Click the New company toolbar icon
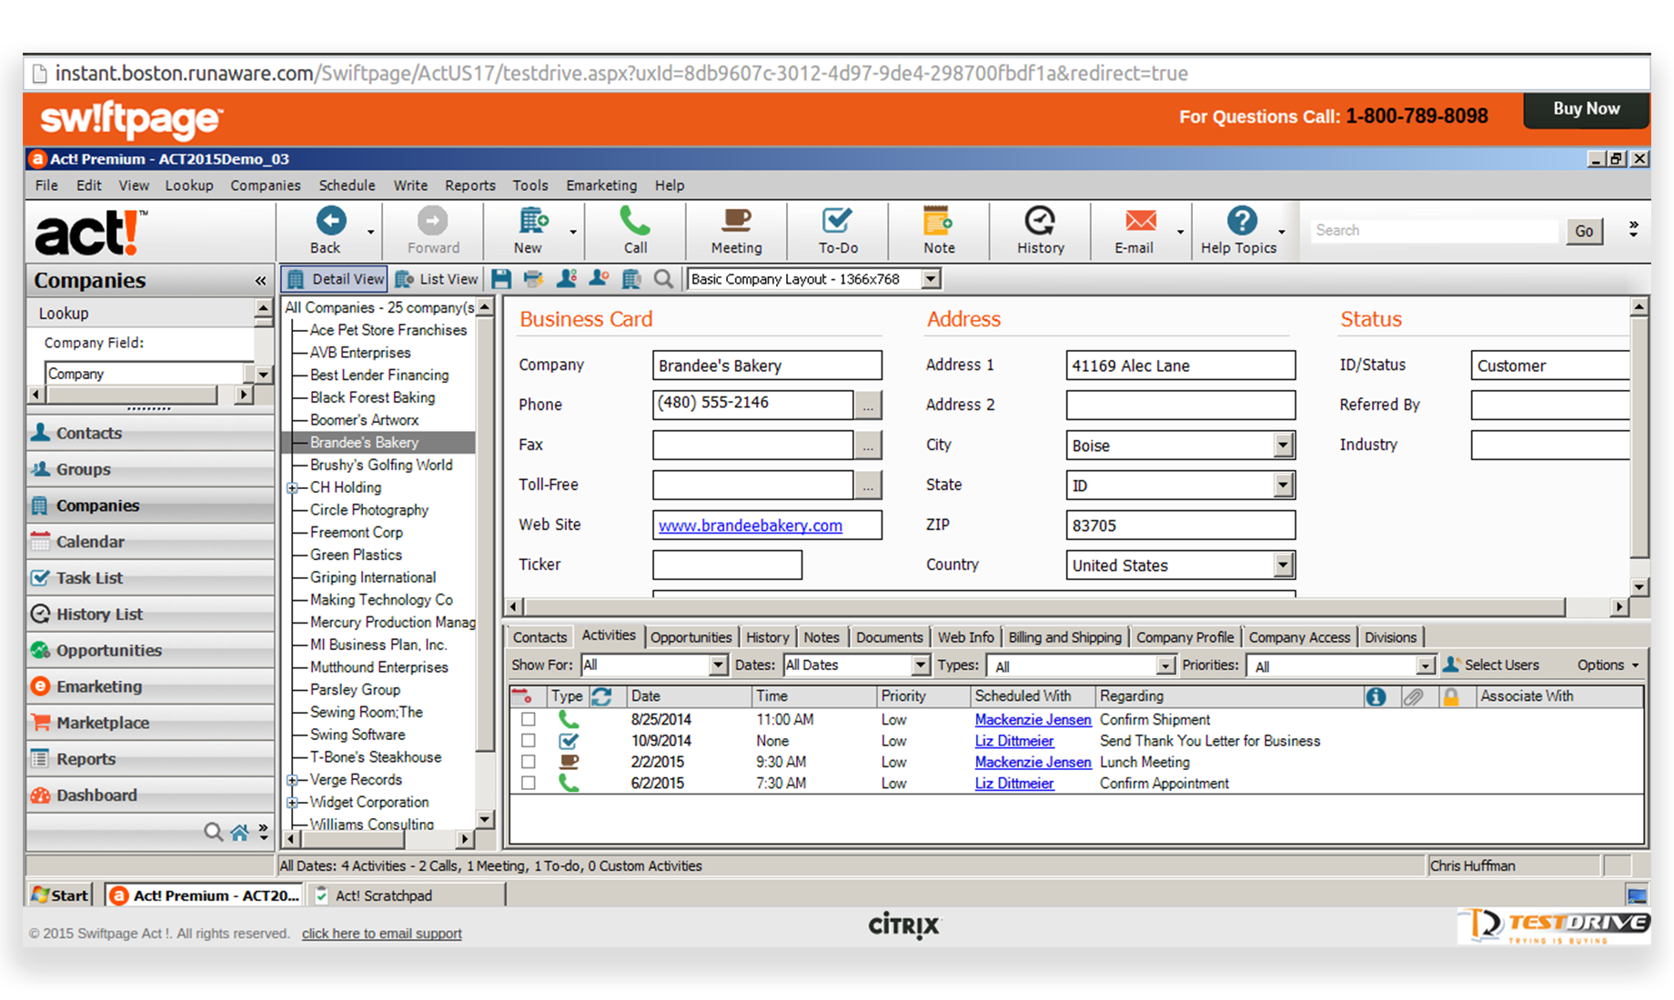 pyautogui.click(x=532, y=221)
